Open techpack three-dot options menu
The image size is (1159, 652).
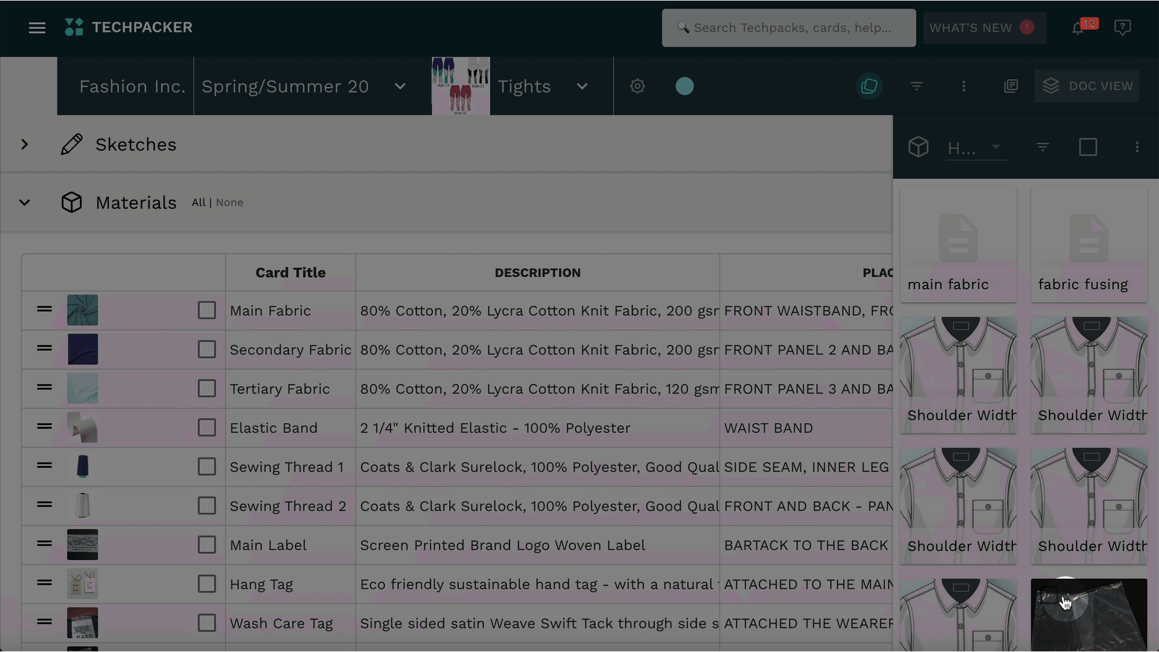pyautogui.click(x=963, y=86)
